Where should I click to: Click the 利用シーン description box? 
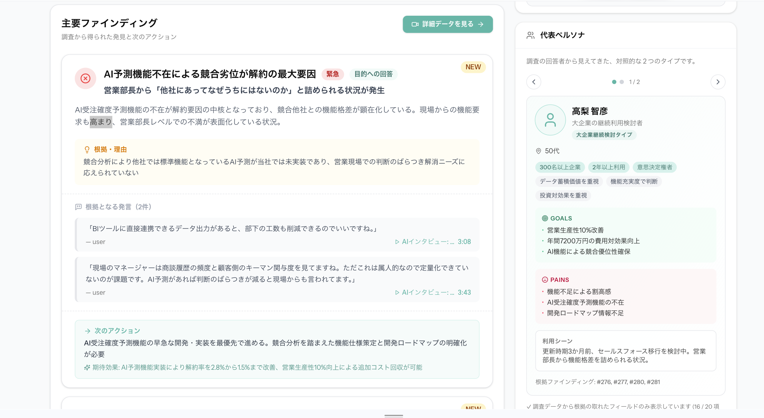(x=626, y=351)
